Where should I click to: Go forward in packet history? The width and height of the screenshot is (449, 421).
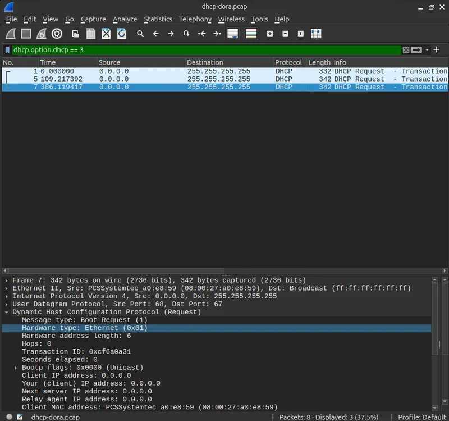pyautogui.click(x=171, y=34)
